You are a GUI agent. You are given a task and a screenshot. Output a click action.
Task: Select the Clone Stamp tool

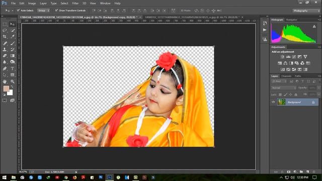(x=5, y=49)
